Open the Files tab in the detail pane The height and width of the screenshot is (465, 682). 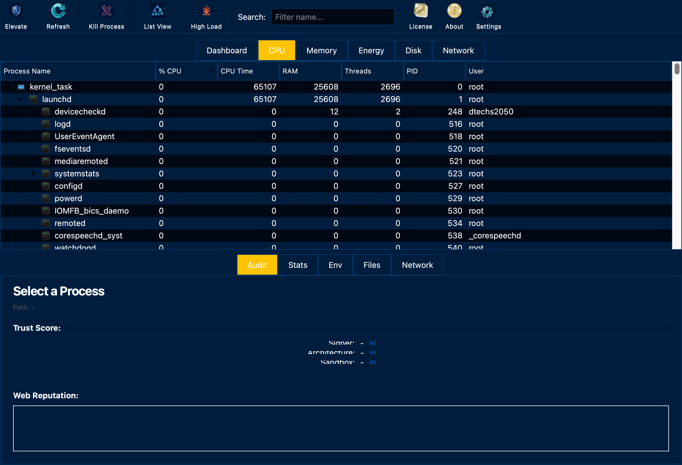pyautogui.click(x=372, y=265)
